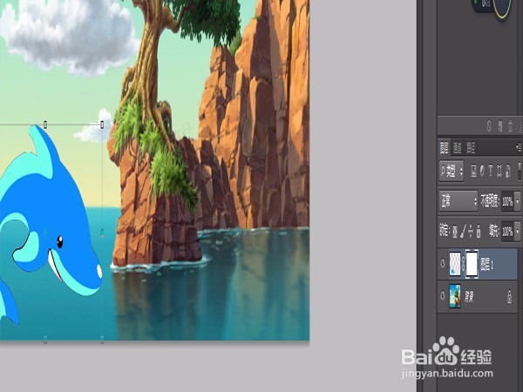Click the delete trash icon in upper panel footer
This screenshot has width=523, height=392.
[510, 126]
